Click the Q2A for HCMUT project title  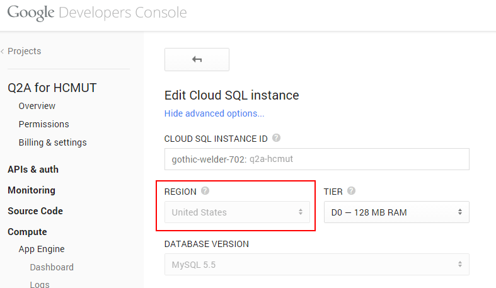tap(52, 88)
